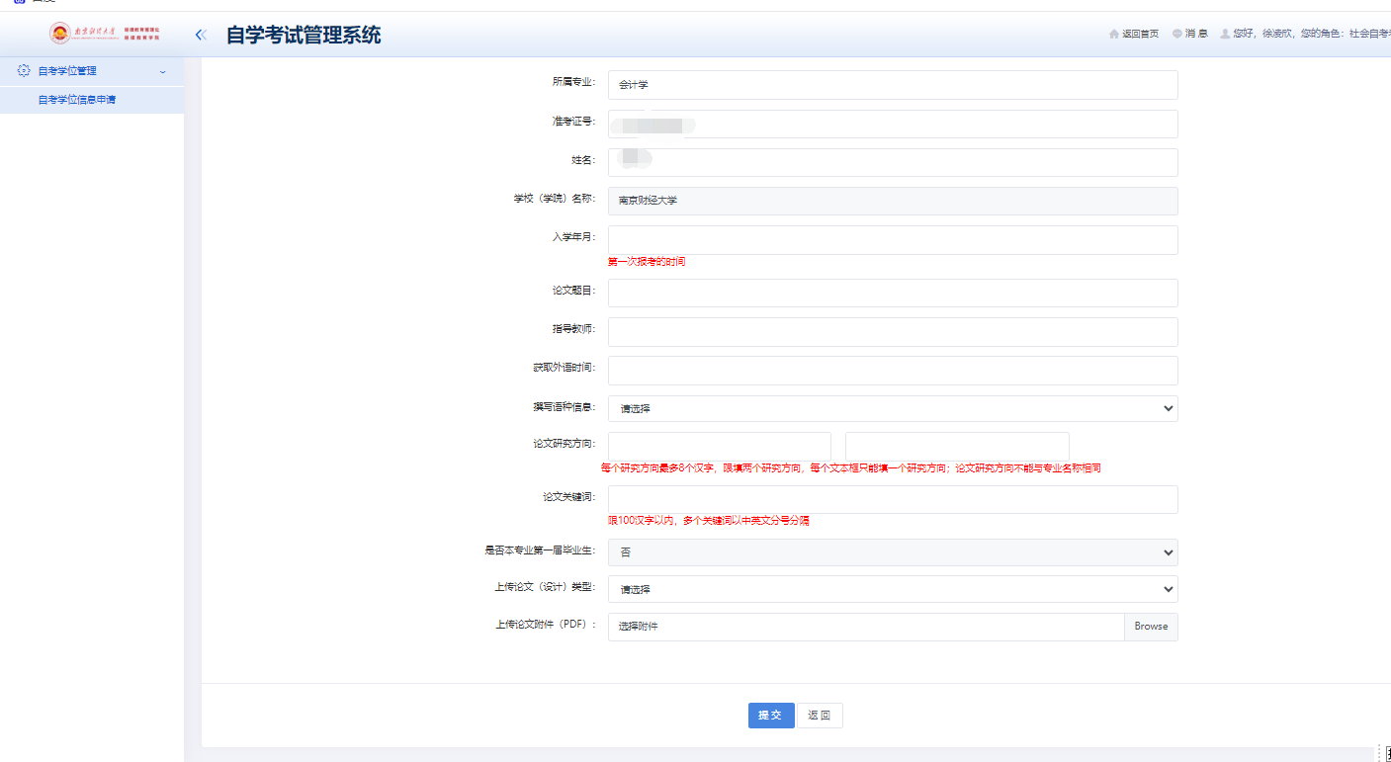The height and width of the screenshot is (762, 1391).
Task: Click the home icon beside 返回首页
Action: coord(1114,33)
